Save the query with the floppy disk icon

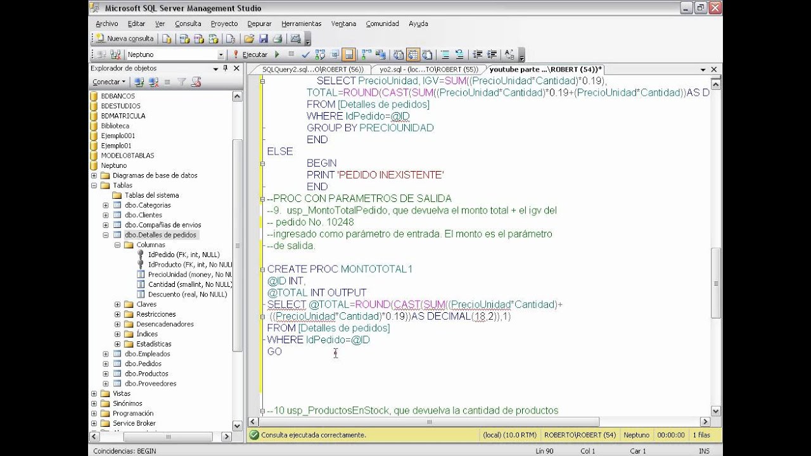[x=264, y=39]
